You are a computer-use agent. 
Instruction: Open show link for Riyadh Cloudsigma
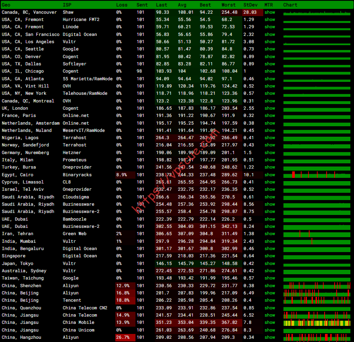[270, 197]
